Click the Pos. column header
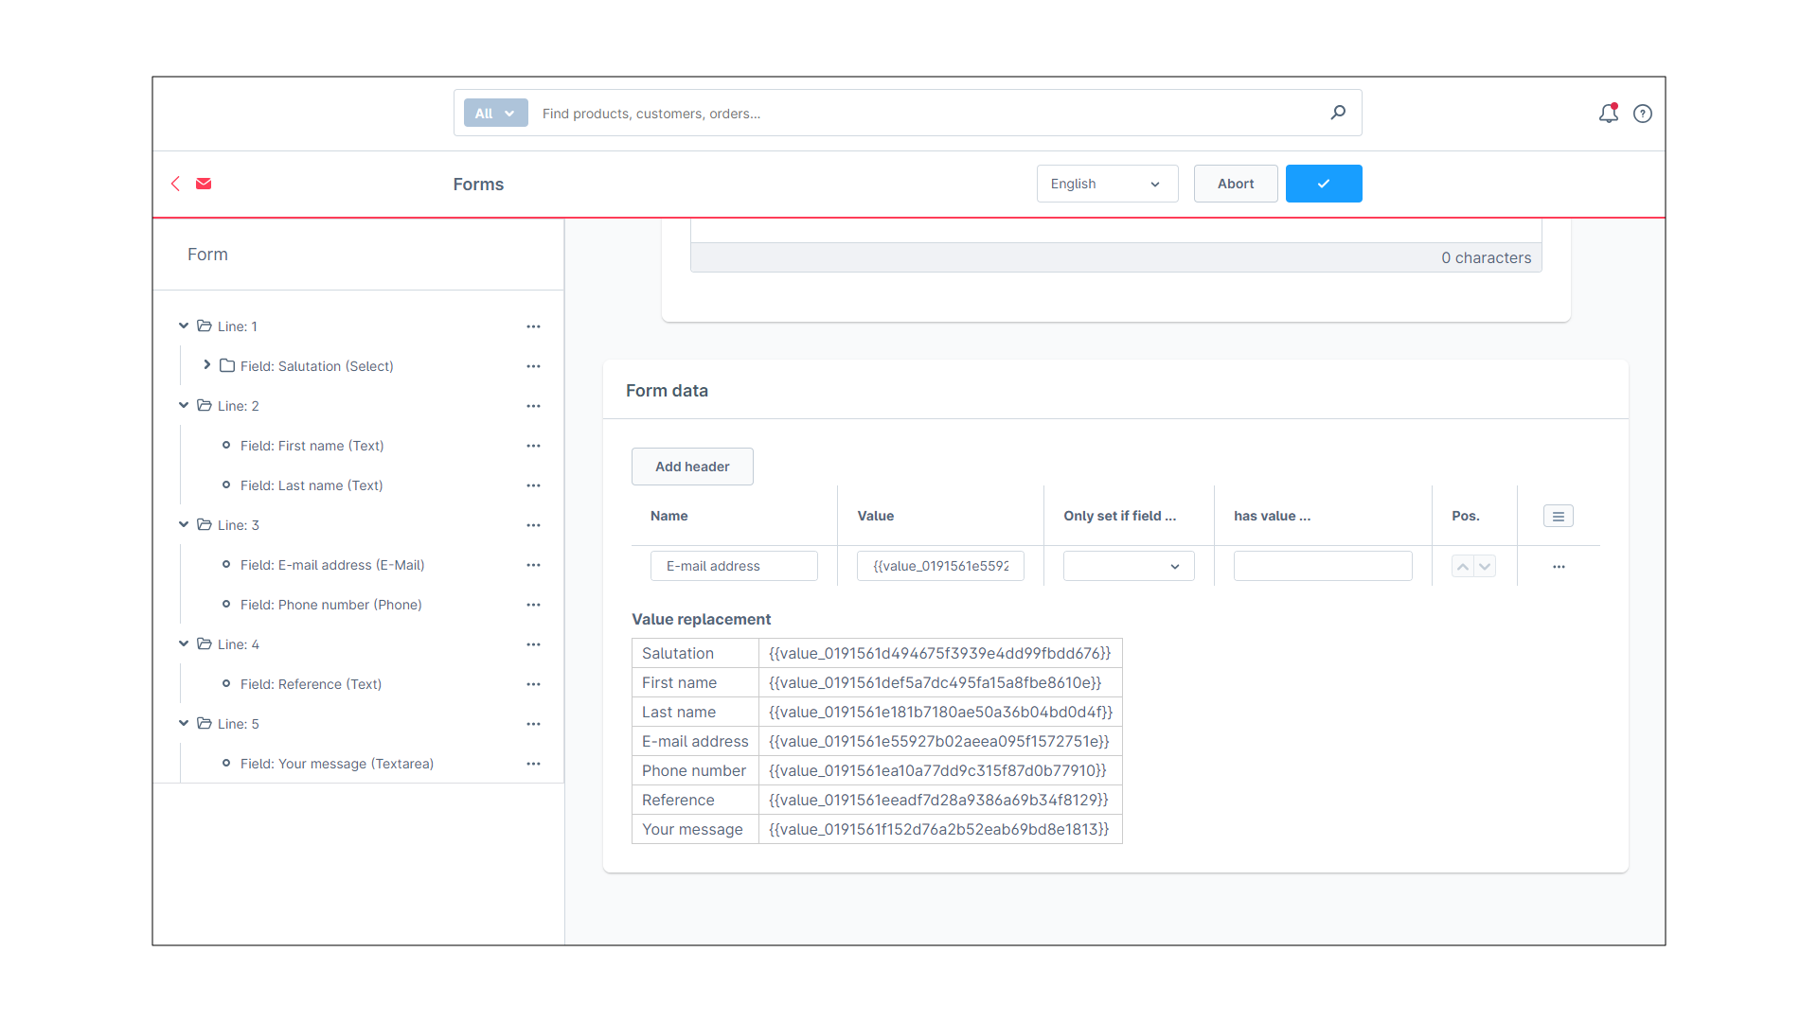The image size is (1818, 1022). (1465, 516)
